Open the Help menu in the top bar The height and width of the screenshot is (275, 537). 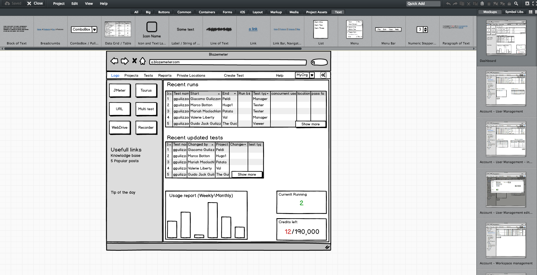click(x=104, y=4)
